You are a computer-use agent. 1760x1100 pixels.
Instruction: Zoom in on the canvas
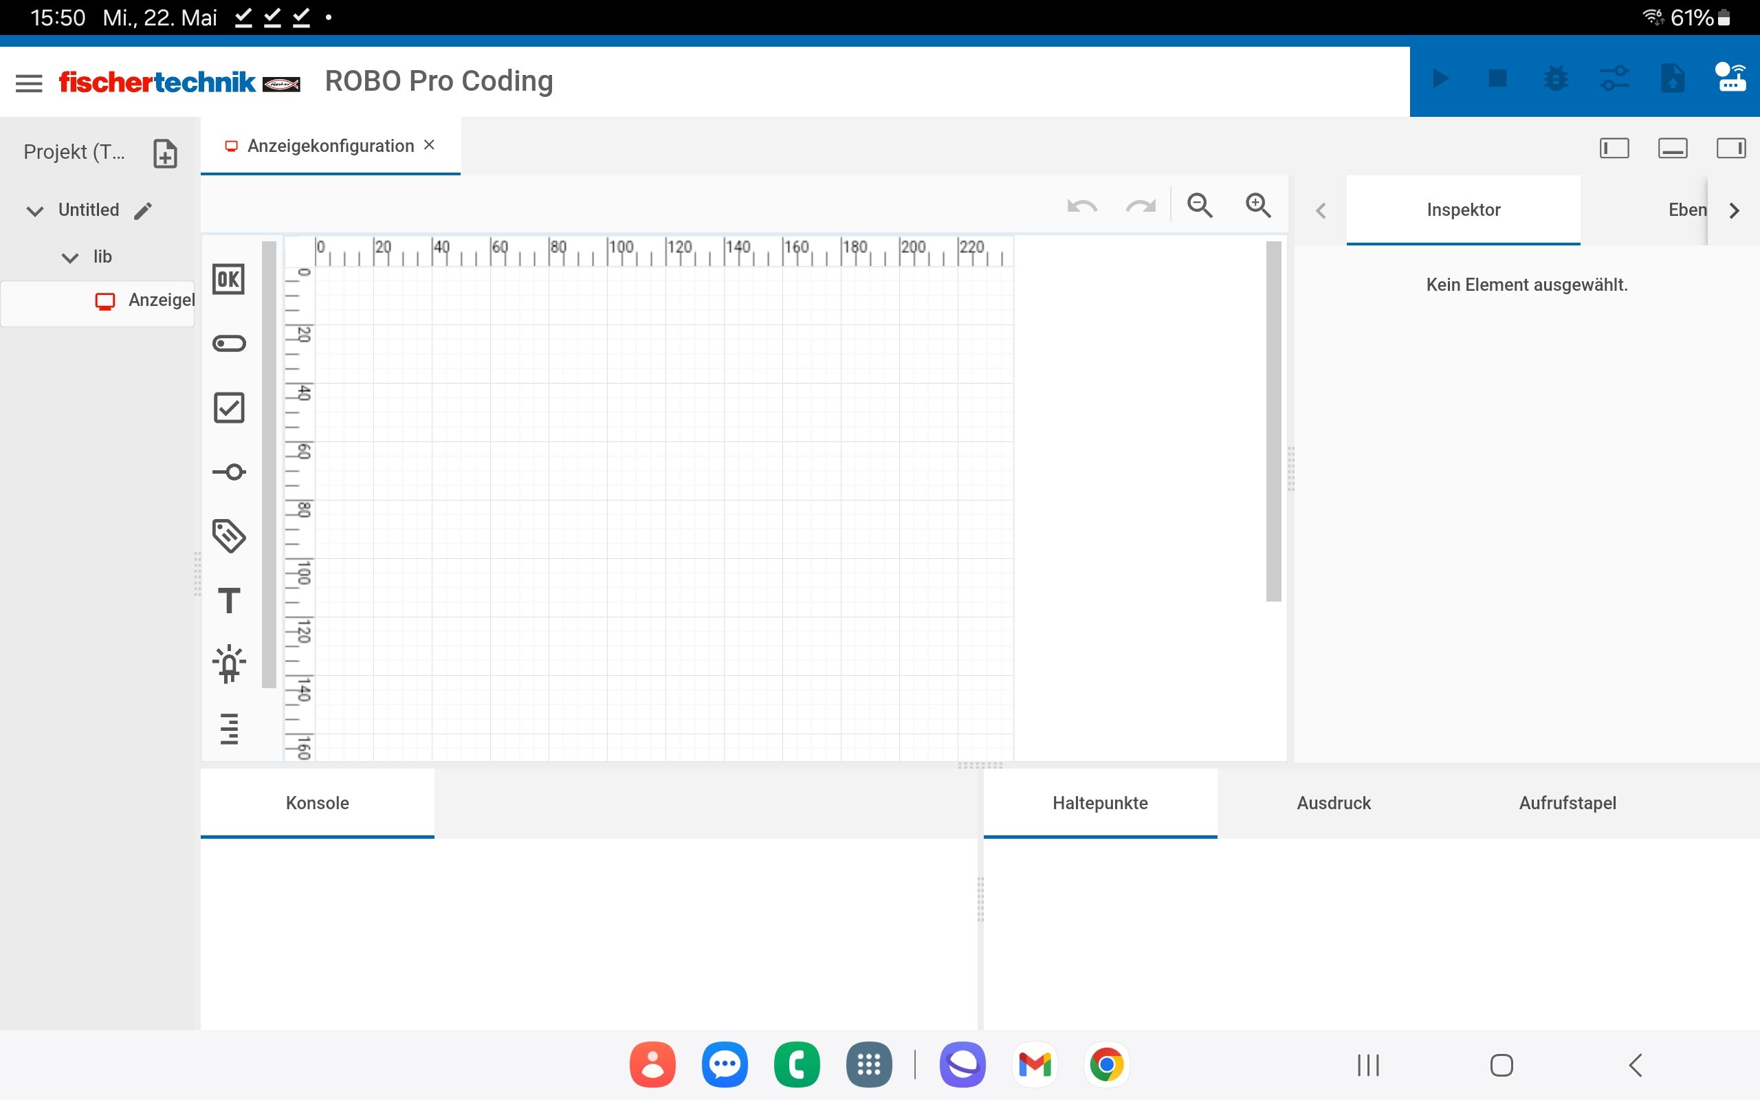pyautogui.click(x=1258, y=206)
